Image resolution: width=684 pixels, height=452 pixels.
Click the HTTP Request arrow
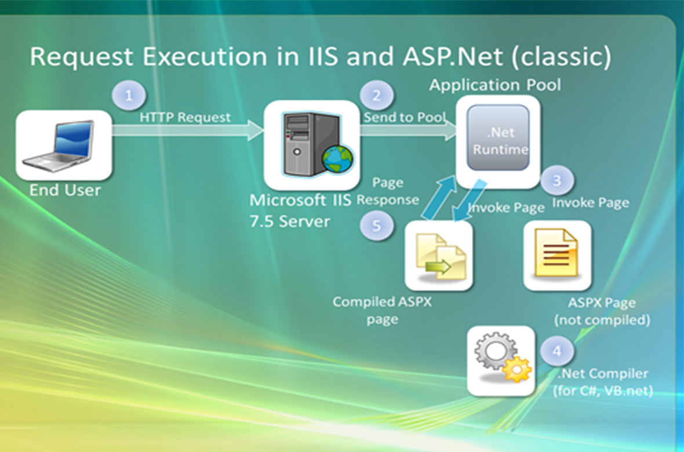[187, 129]
